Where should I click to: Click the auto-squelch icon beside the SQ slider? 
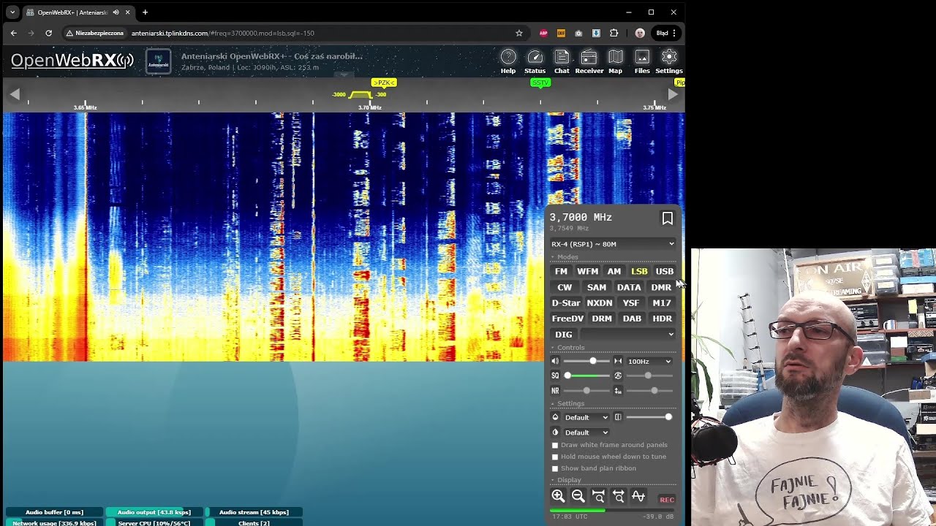pos(618,376)
